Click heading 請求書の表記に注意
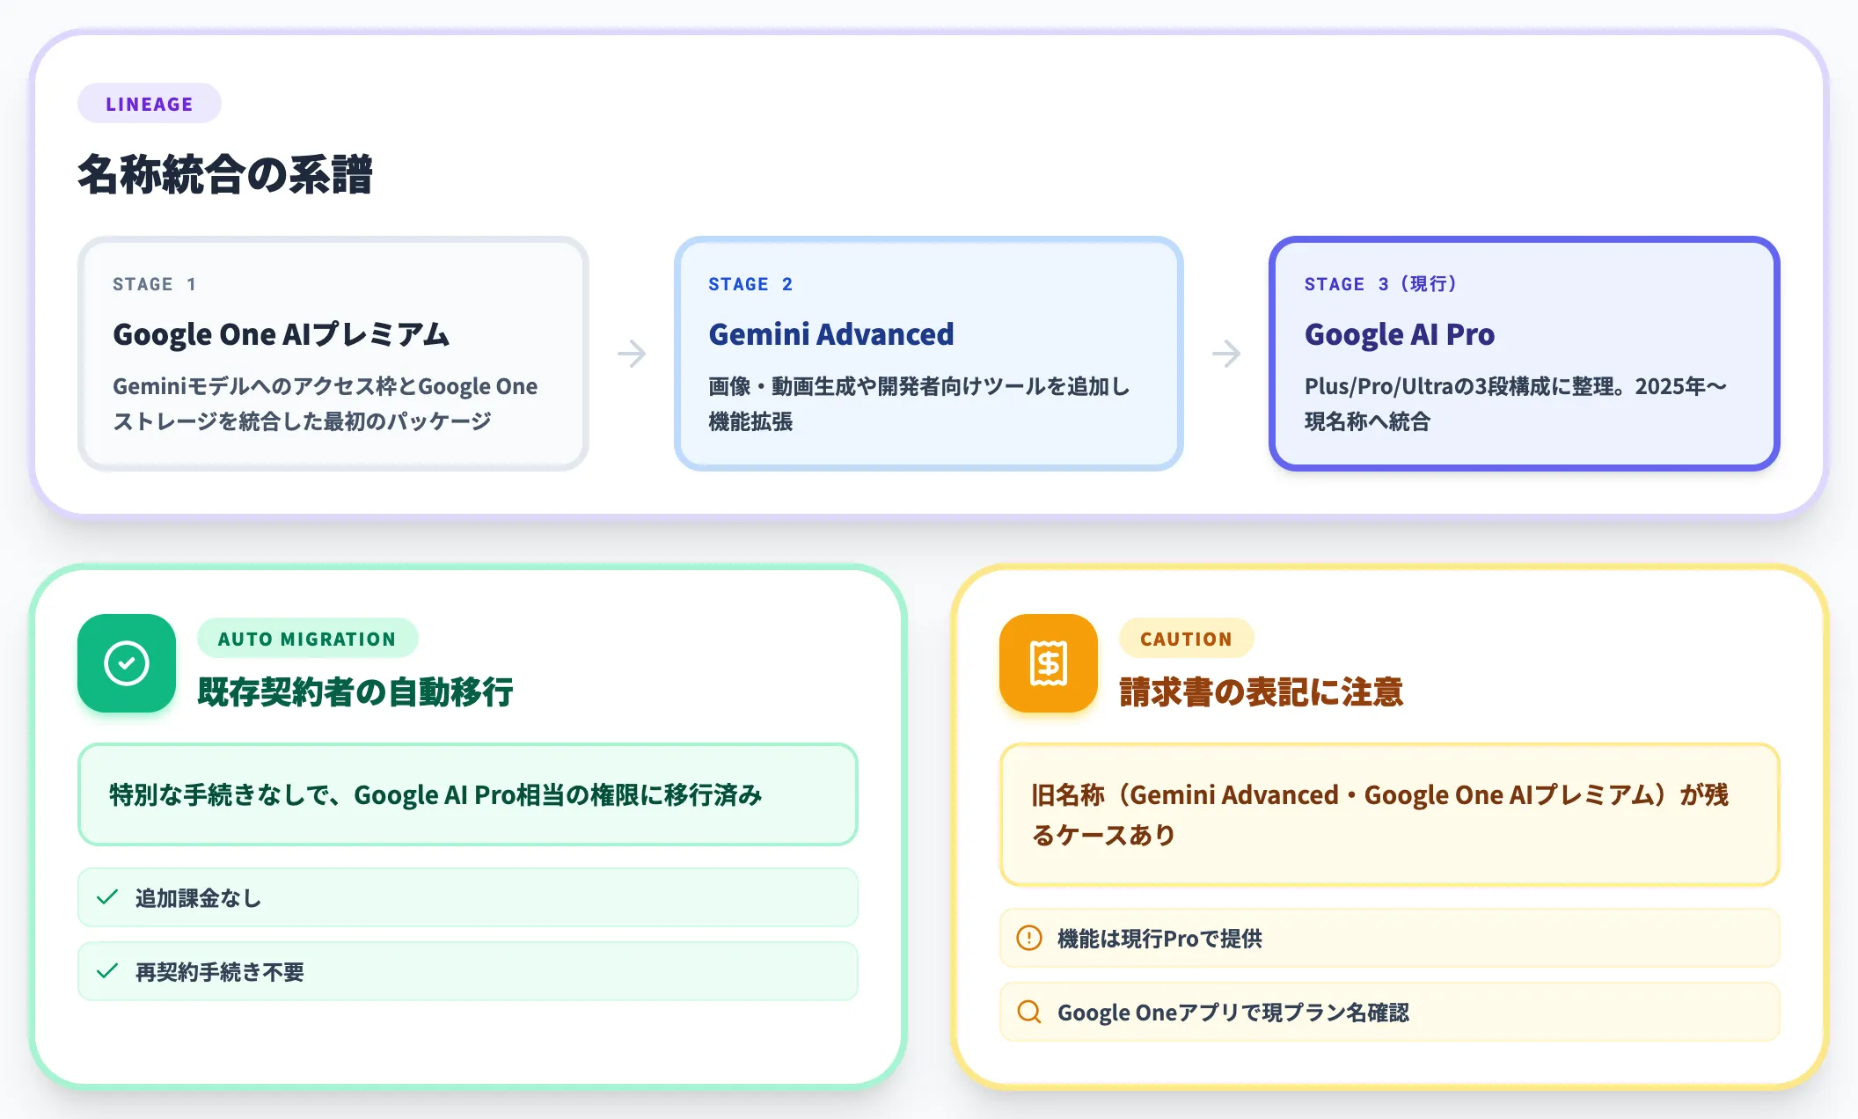Viewport: 1858px width, 1119px height. click(x=1261, y=691)
